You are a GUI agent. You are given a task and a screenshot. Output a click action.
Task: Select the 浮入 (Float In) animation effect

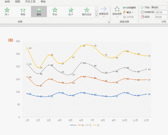click(7, 12)
